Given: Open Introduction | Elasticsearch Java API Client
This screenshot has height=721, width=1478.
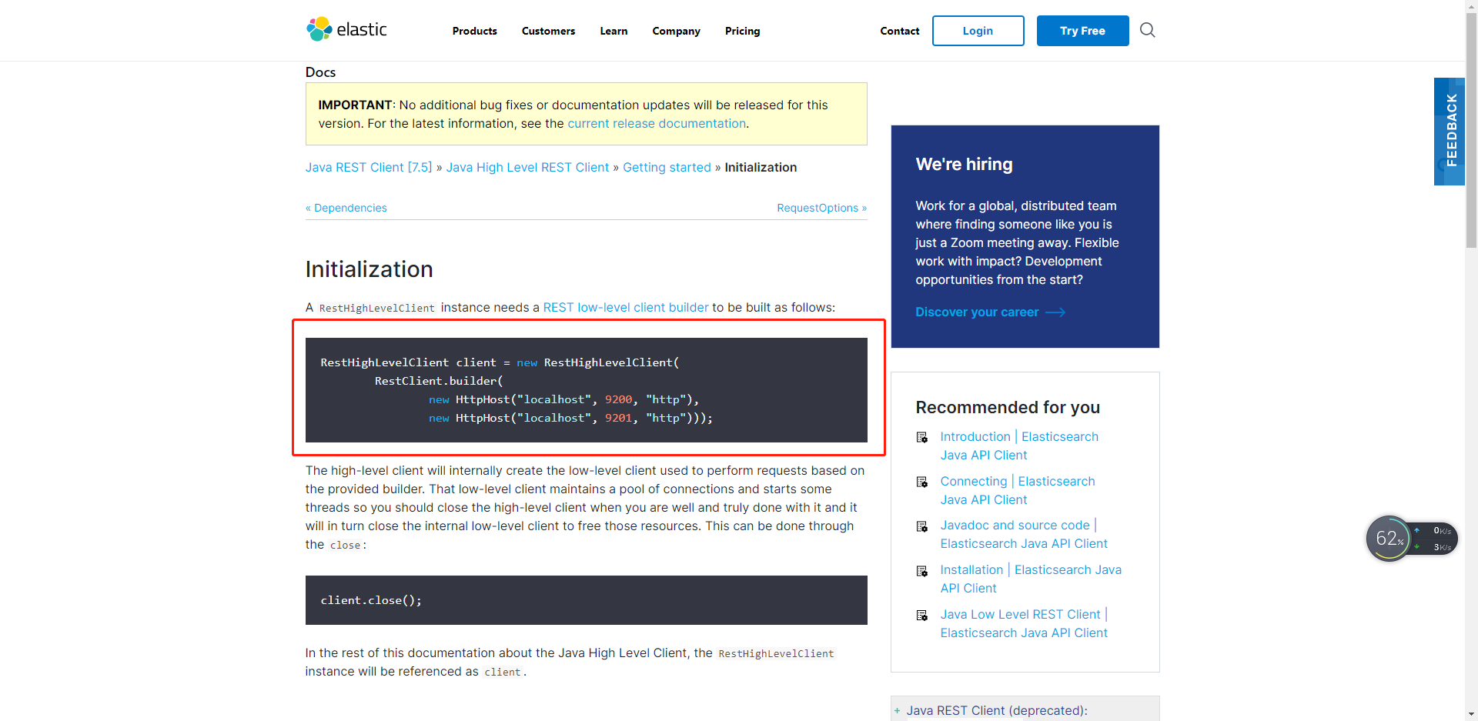Looking at the screenshot, I should pos(1019,446).
